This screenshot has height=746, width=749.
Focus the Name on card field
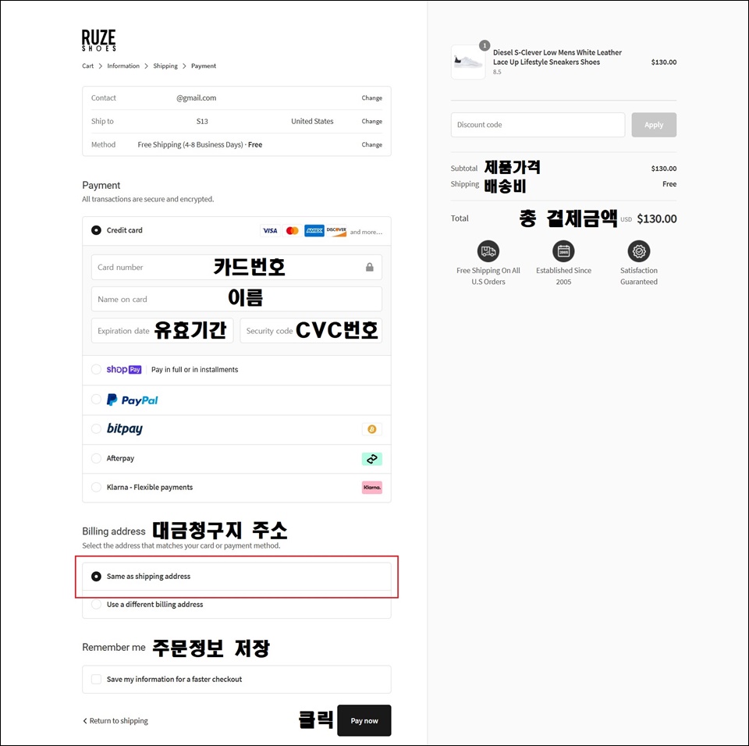pyautogui.click(x=236, y=299)
